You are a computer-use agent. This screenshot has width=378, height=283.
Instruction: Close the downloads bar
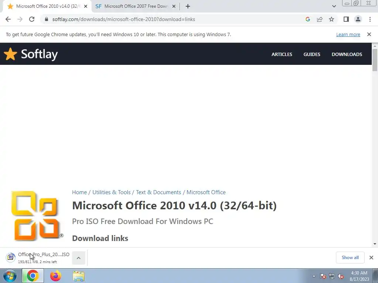pyautogui.click(x=371, y=258)
